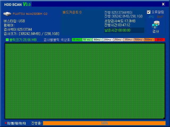Click the red BAD legend swatch
170x127 pixels.
coord(160,40)
